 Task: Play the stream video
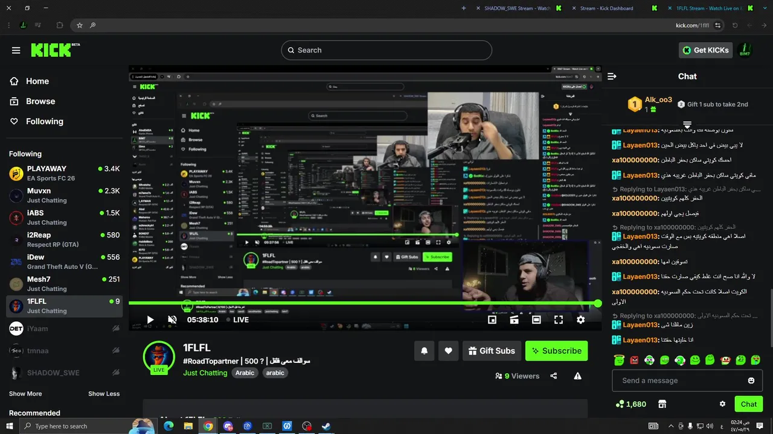(x=150, y=319)
